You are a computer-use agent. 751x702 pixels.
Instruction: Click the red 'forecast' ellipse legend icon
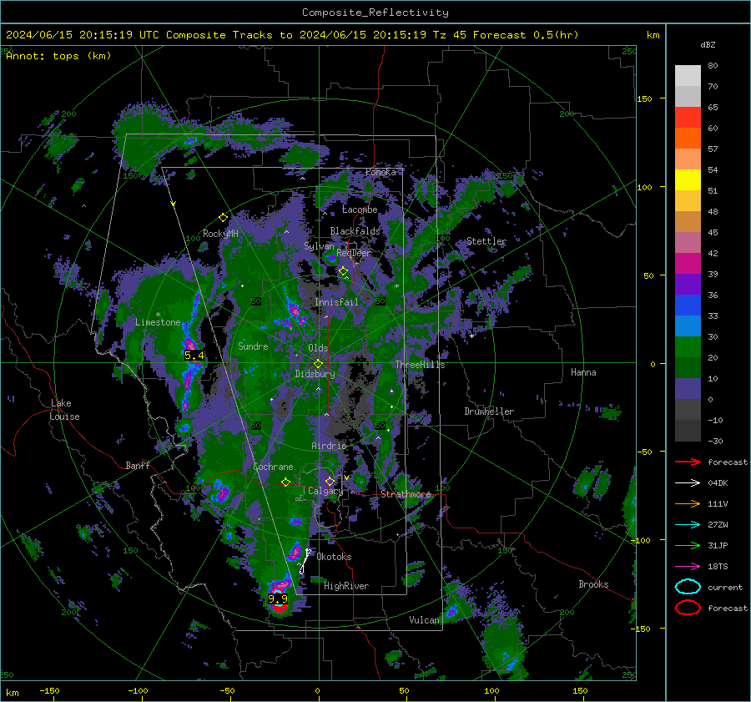pos(688,608)
